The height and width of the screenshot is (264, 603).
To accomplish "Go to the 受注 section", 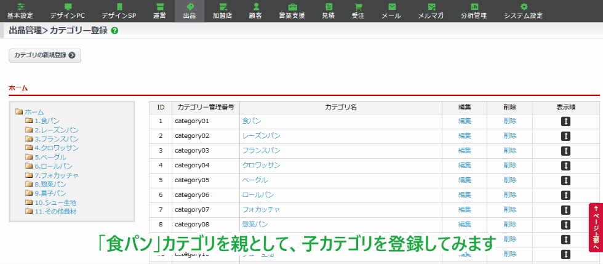I will [358, 11].
